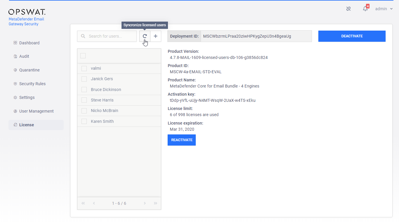Click the Dashboard sidebar icon
This screenshot has width=399, height=224.
[15, 43]
